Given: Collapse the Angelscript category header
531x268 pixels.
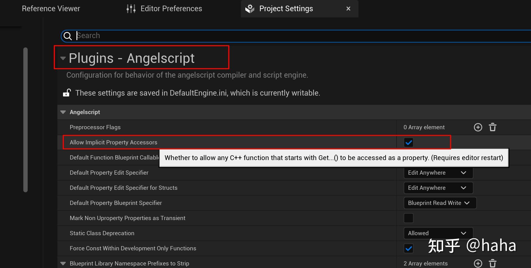Looking at the screenshot, I should pos(63,112).
